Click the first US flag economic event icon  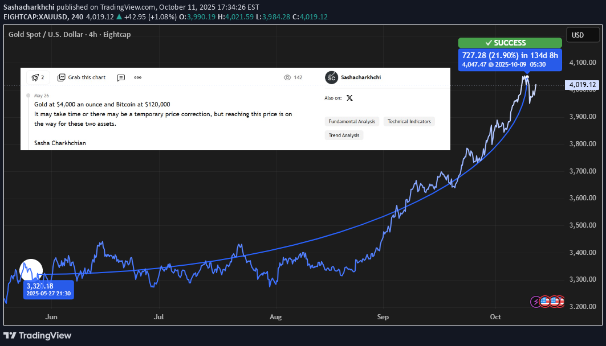545,302
